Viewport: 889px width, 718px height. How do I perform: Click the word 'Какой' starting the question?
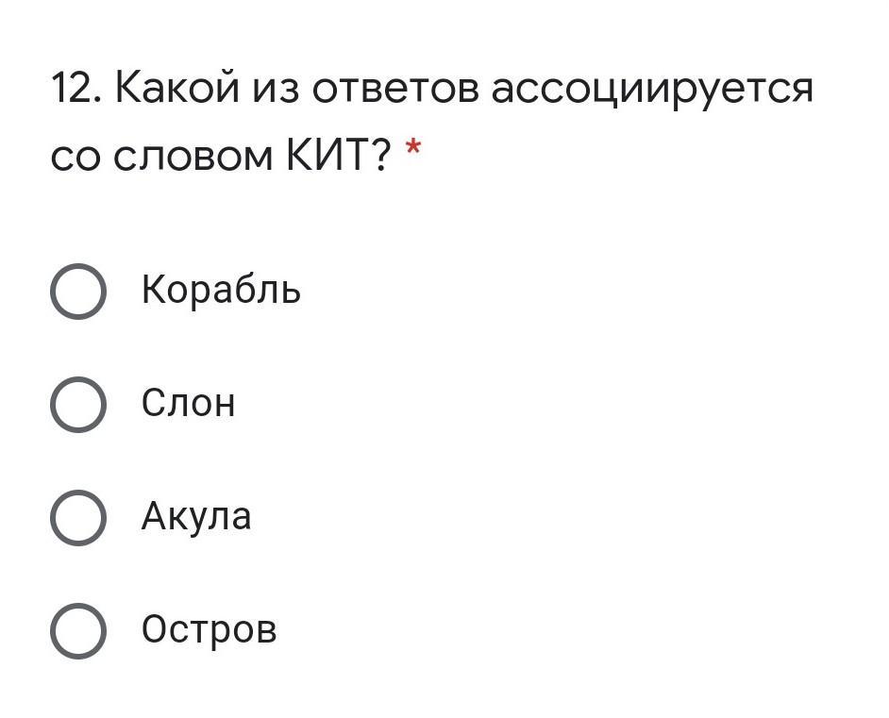[177, 87]
